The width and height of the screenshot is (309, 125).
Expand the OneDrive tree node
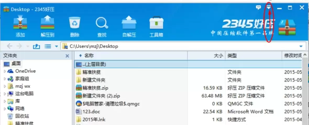5,71
